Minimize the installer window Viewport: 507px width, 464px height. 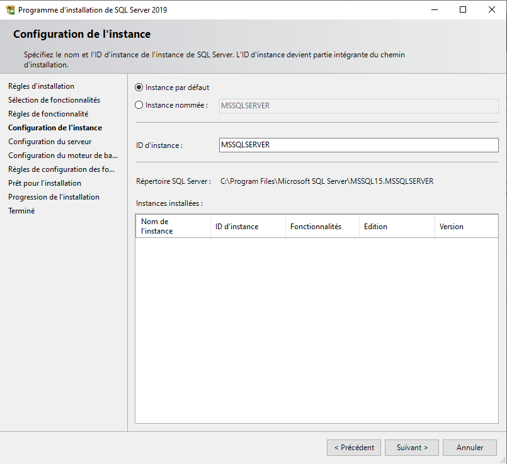coord(434,10)
